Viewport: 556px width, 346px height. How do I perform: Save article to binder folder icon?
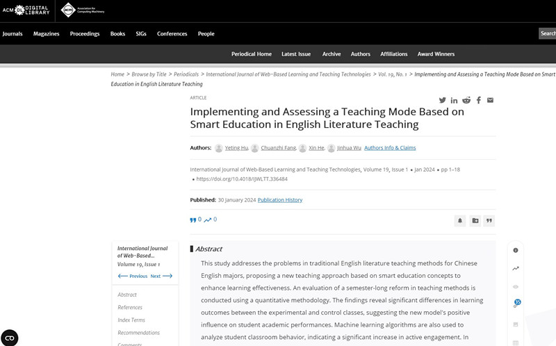click(475, 220)
